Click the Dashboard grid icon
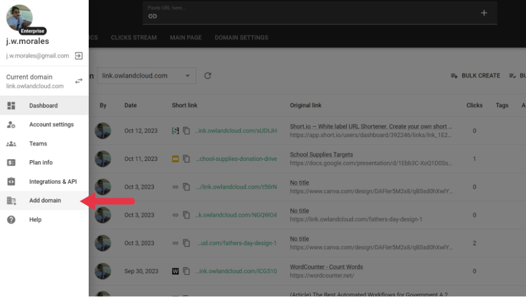The height and width of the screenshot is (297, 526). point(11,106)
